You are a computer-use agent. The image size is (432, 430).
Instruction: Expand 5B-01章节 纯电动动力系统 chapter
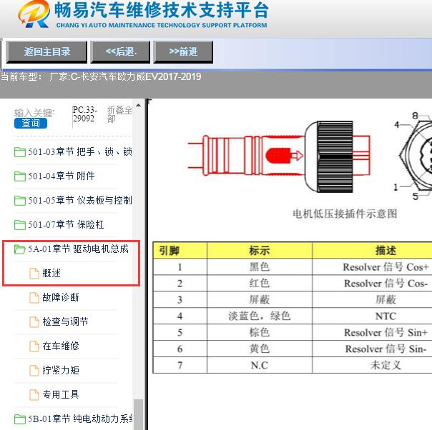tap(80, 419)
